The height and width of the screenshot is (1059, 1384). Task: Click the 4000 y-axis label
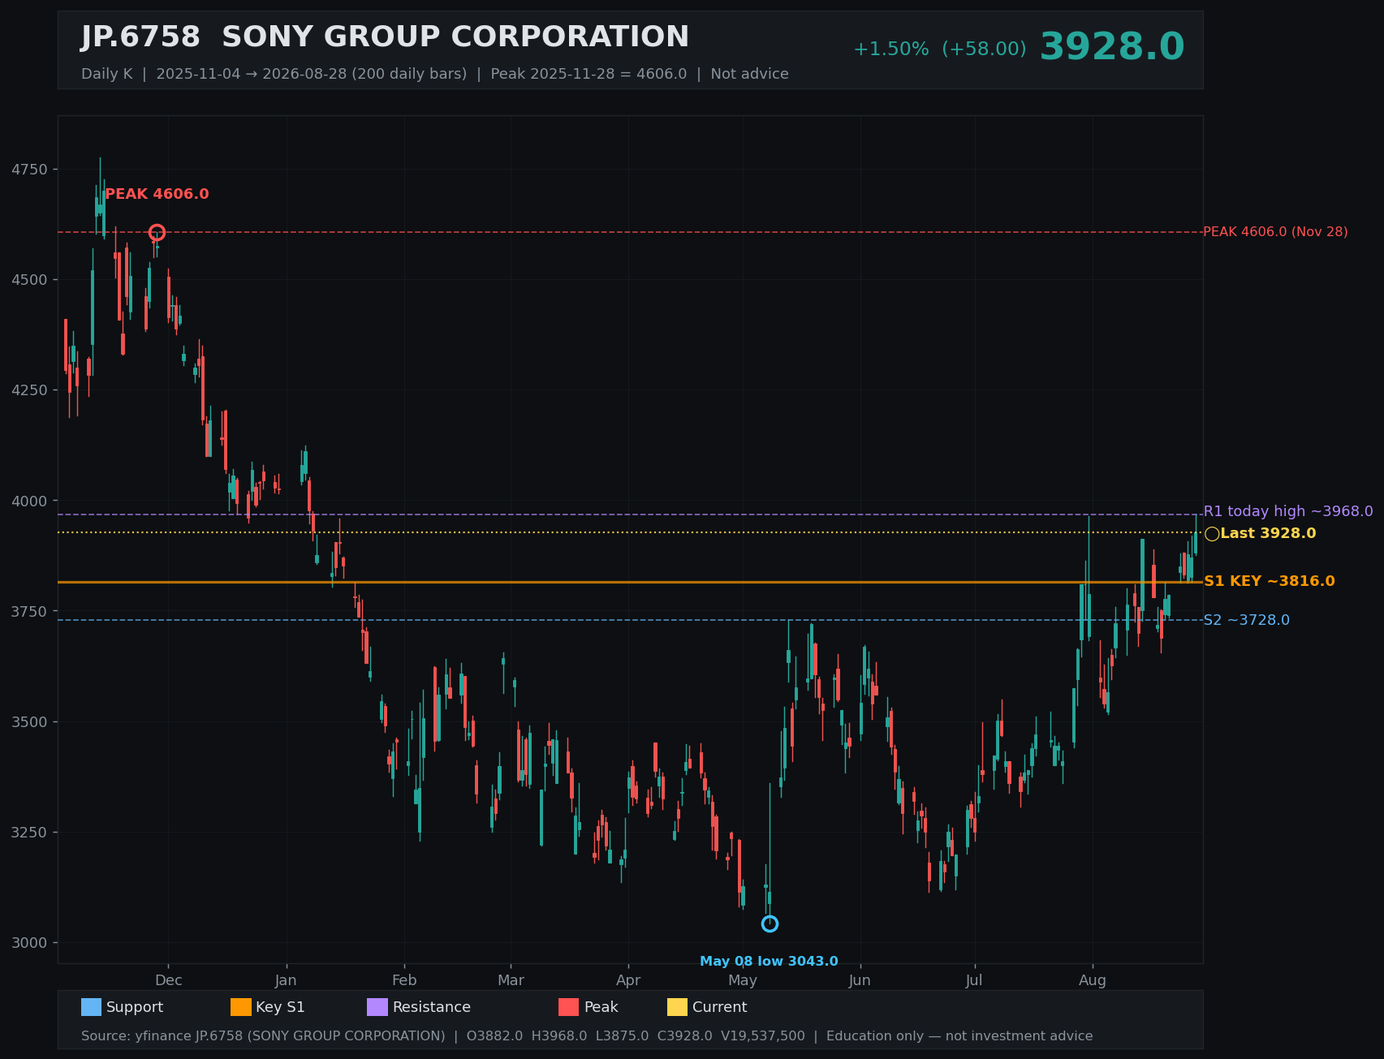tap(30, 501)
